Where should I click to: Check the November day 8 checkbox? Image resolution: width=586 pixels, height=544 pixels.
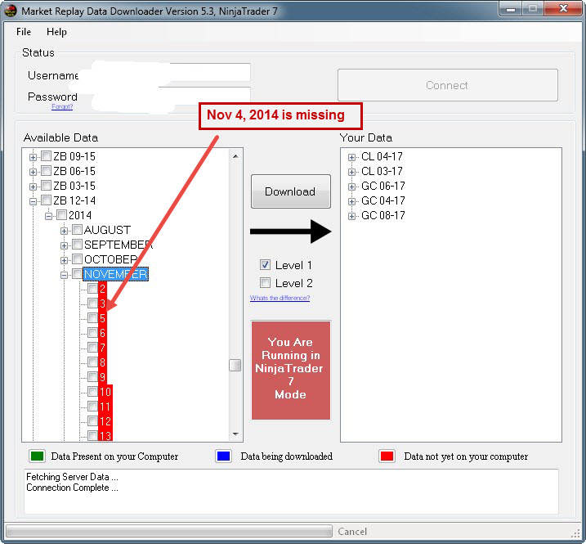click(92, 362)
